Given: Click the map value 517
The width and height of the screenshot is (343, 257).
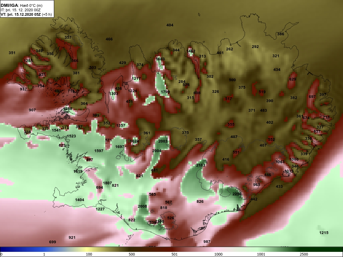Looking at the screenshot, I should click(x=228, y=99).
